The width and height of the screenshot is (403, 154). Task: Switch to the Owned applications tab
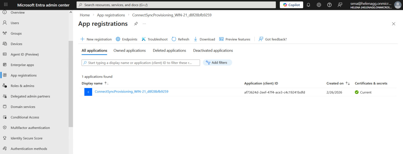[x=129, y=51]
